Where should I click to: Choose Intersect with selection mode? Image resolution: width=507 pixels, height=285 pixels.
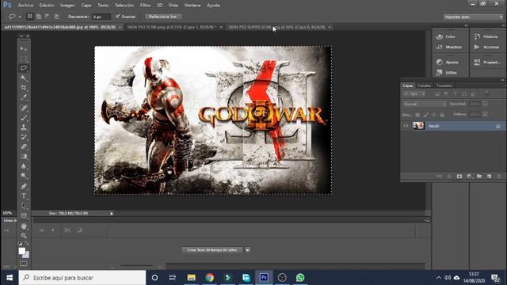point(56,16)
